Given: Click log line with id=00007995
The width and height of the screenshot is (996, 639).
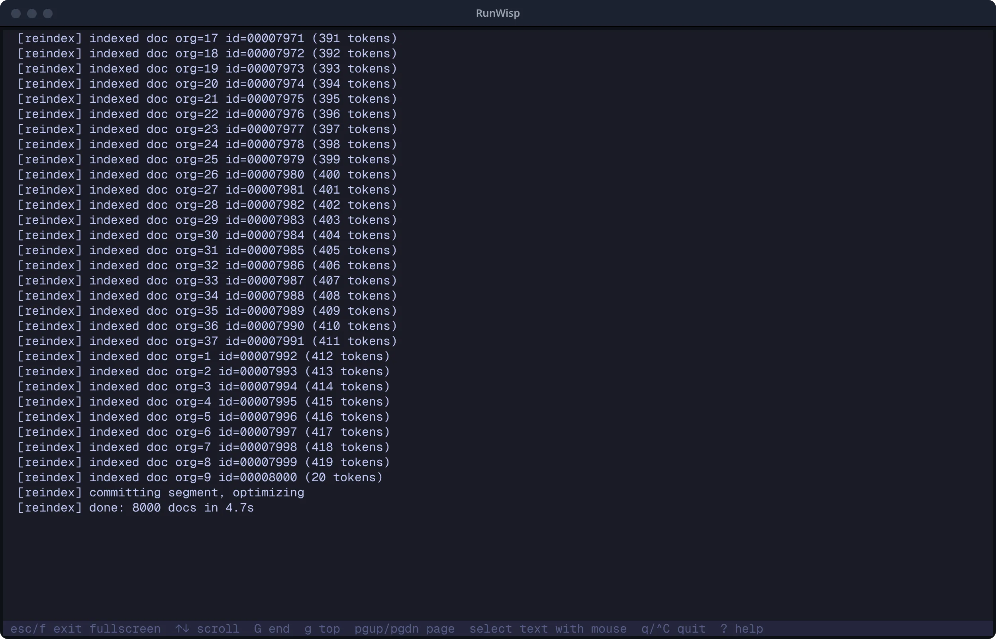Looking at the screenshot, I should [204, 402].
